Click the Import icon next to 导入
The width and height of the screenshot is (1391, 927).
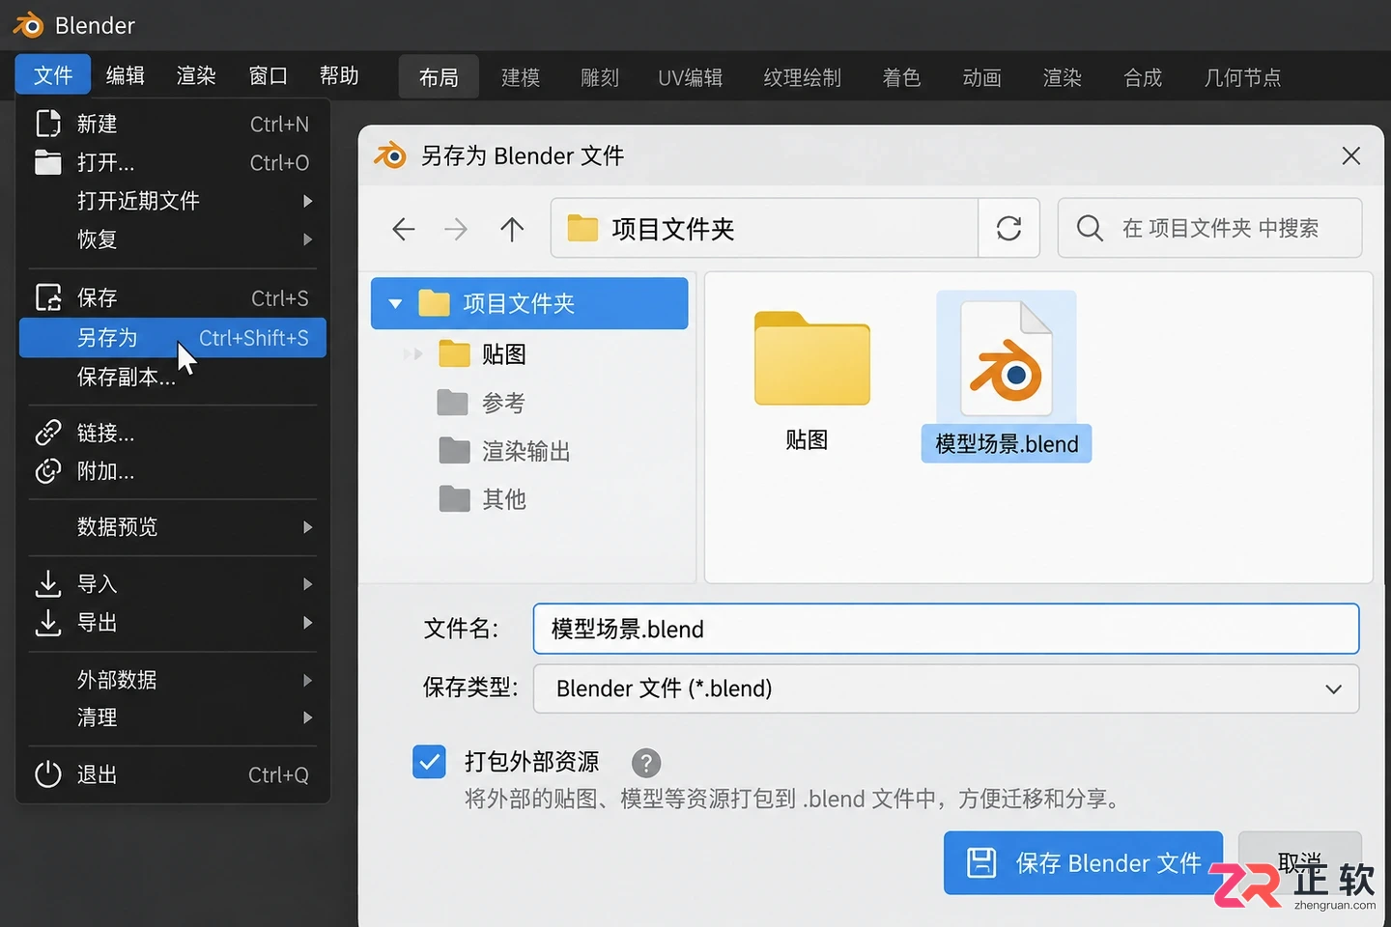pos(48,583)
